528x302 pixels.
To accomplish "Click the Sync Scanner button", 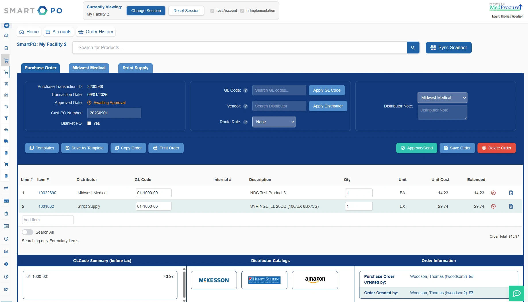I will pos(448,48).
